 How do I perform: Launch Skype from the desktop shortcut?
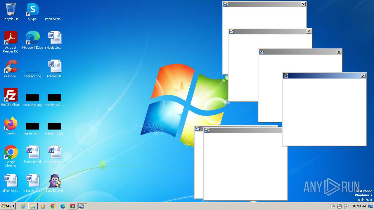coord(32,12)
